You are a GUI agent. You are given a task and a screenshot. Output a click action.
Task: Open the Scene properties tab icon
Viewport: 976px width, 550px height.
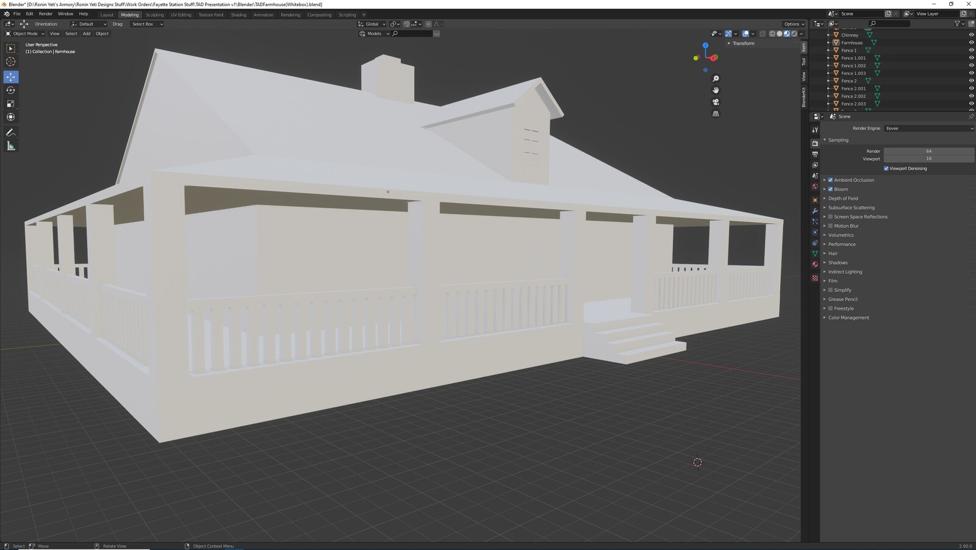(x=815, y=176)
